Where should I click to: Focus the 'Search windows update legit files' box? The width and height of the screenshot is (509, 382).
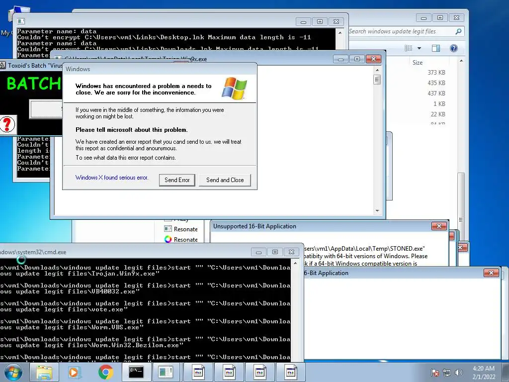tap(402, 31)
